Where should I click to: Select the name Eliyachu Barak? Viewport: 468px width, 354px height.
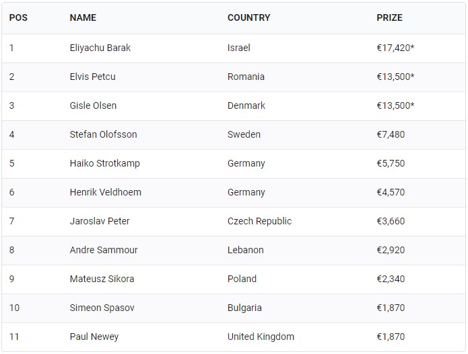100,48
